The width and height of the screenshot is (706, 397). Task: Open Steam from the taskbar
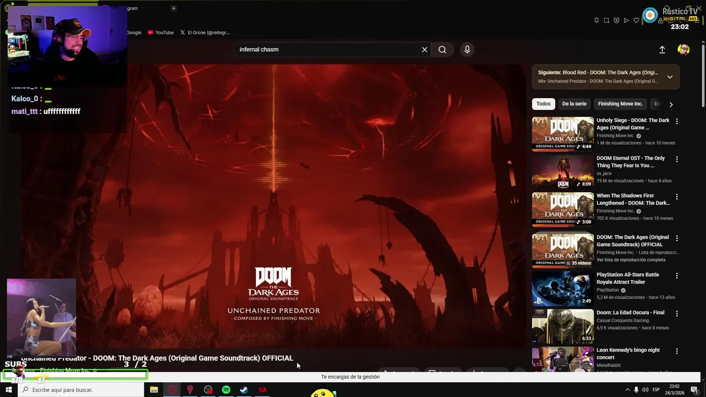(244, 390)
